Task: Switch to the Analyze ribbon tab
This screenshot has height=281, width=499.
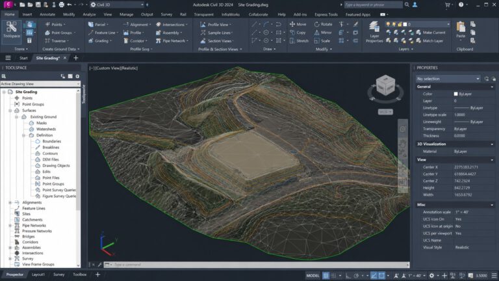Action: [x=89, y=14]
